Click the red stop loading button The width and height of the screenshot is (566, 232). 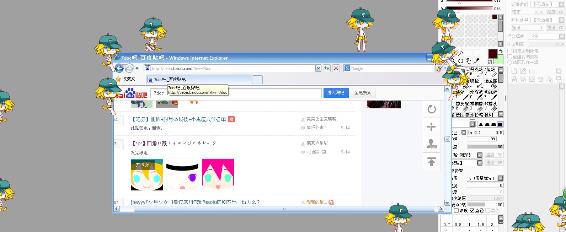pyautogui.click(x=336, y=68)
